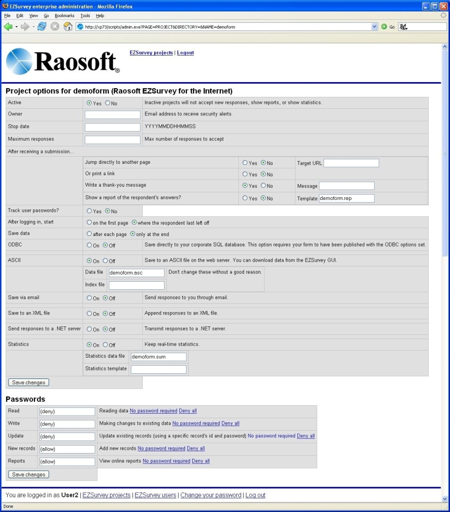Open the address bar URL history dropdown
The image size is (450, 512).
tap(374, 27)
